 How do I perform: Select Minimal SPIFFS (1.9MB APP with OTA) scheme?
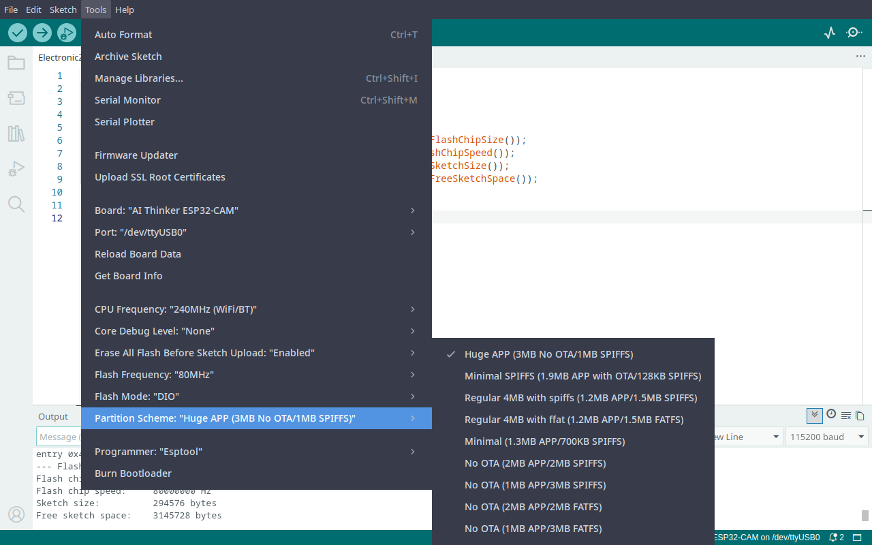click(x=573, y=376)
